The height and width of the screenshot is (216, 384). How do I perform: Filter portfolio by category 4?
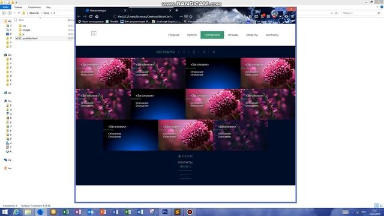click(x=214, y=52)
